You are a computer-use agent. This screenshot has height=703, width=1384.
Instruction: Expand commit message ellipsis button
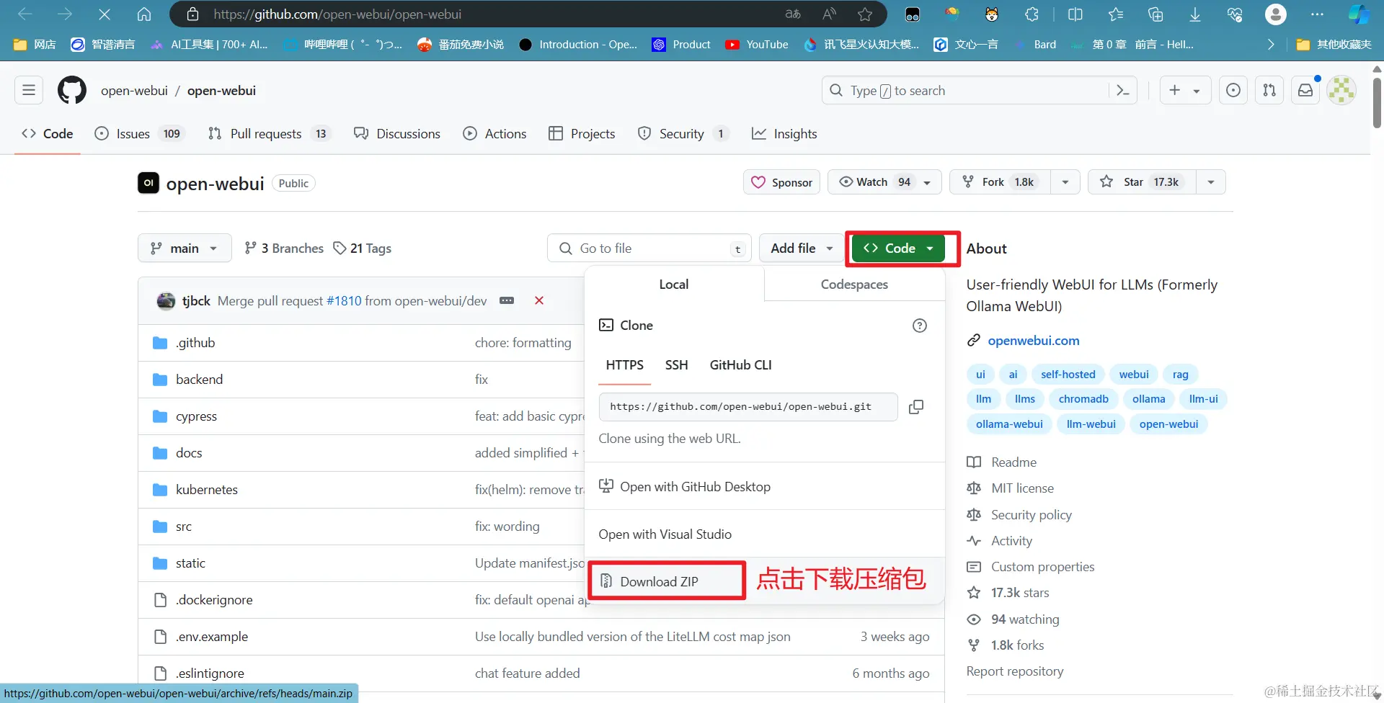tap(507, 300)
